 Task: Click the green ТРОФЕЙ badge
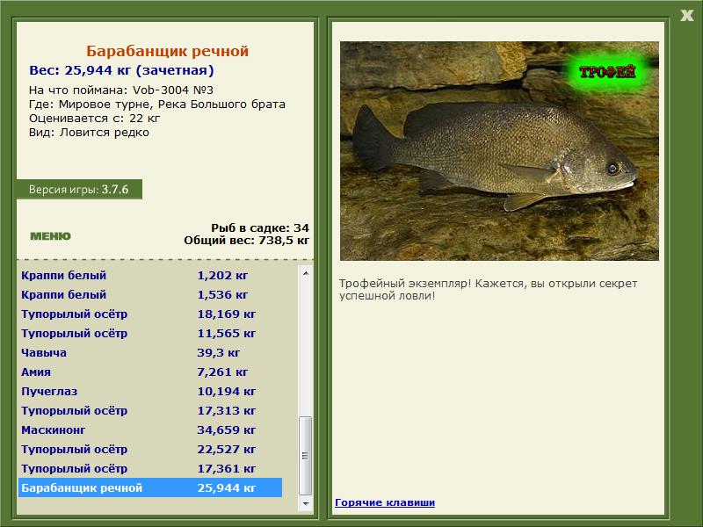click(x=607, y=72)
